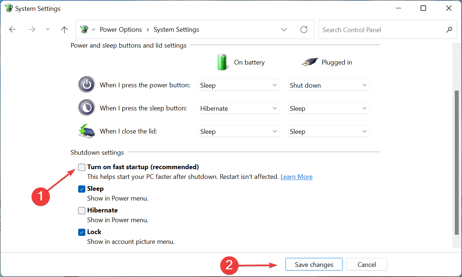Click the Save changes button
Screen dimensions: 462x277
(x=314, y=264)
